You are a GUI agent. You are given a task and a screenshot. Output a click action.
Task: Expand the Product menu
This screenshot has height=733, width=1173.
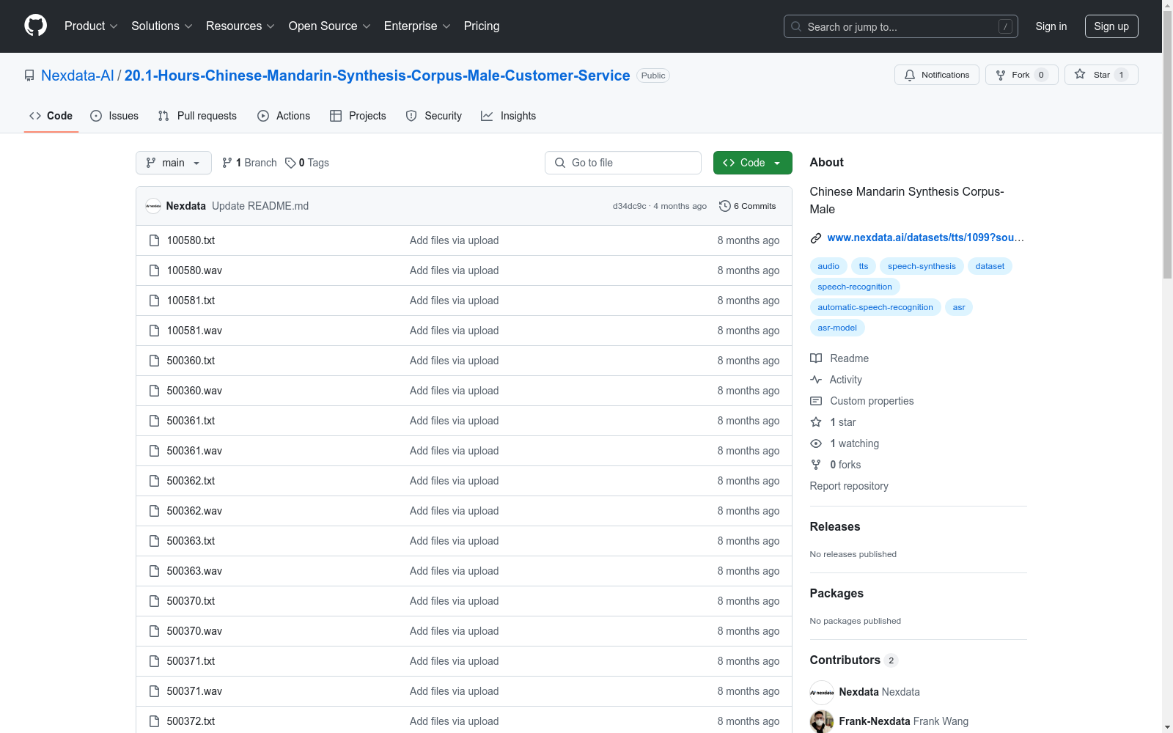[x=91, y=26]
